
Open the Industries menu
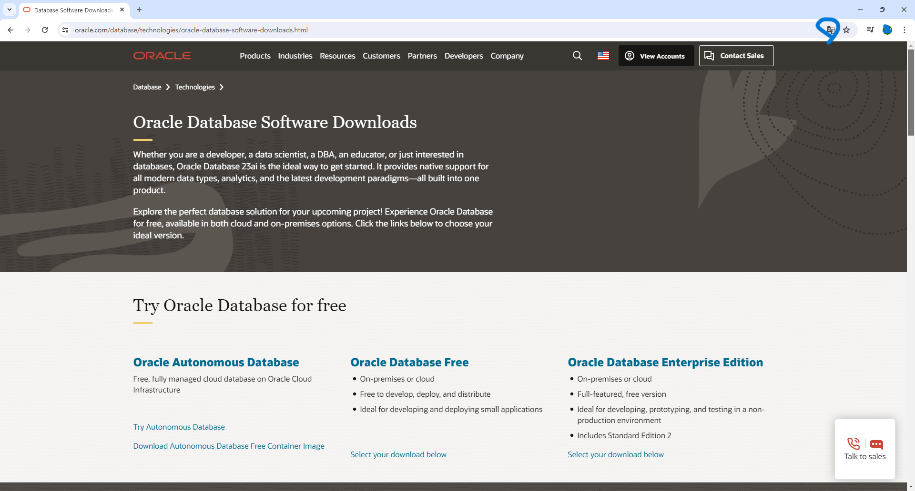tap(295, 56)
